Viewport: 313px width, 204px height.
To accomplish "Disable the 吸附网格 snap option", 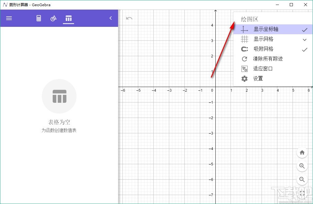I will click(x=264, y=49).
